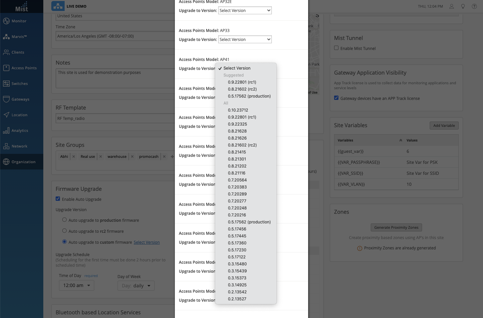Remove the warehouse site group tag

(132, 157)
